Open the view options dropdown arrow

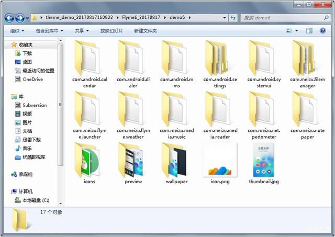pyautogui.click(x=297, y=31)
